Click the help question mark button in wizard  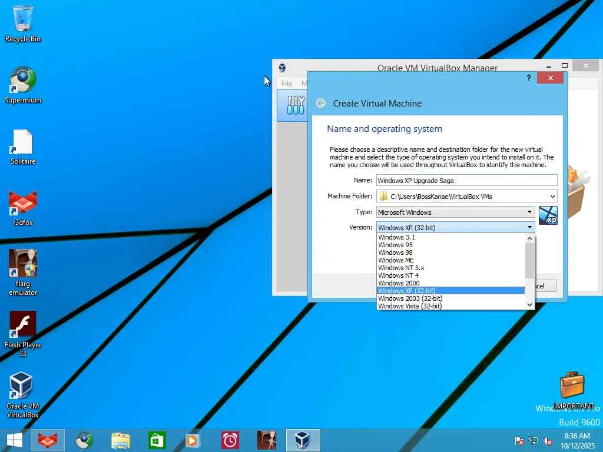(x=529, y=78)
